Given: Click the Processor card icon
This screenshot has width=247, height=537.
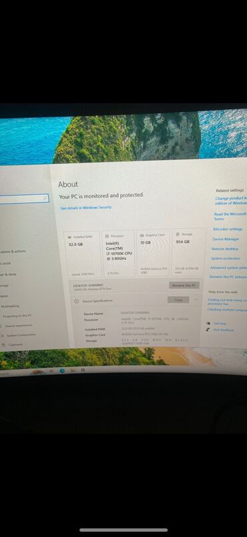Looking at the screenshot, I should (x=107, y=236).
